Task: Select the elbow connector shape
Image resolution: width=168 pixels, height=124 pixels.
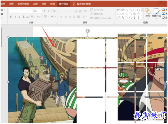Action: pyautogui.click(x=127, y=14)
